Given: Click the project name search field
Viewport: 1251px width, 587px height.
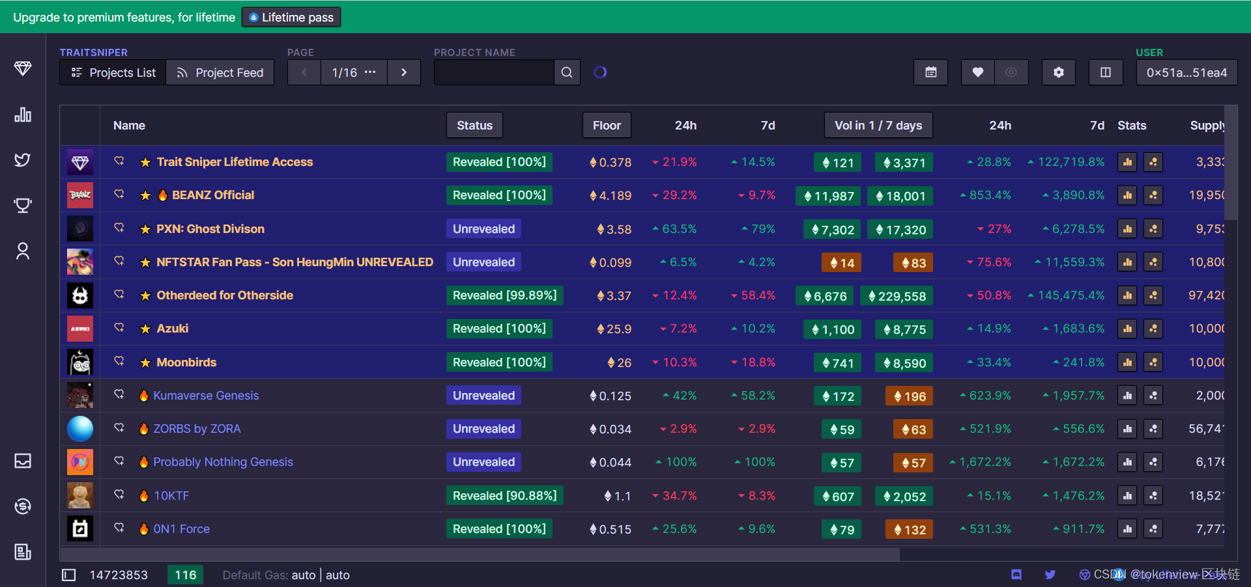Looking at the screenshot, I should point(494,72).
